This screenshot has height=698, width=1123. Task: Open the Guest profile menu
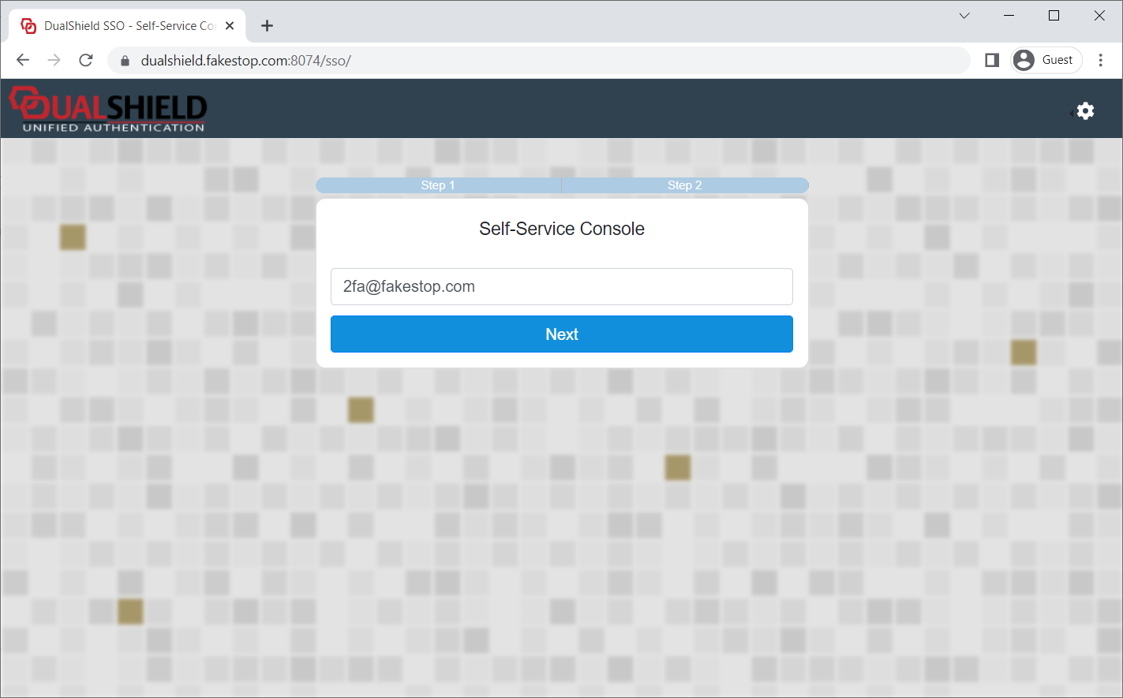click(1046, 61)
